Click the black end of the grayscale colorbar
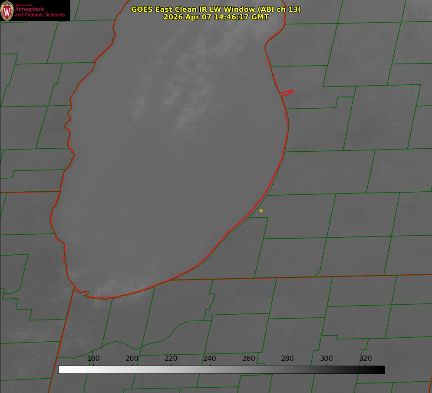 click(x=381, y=370)
